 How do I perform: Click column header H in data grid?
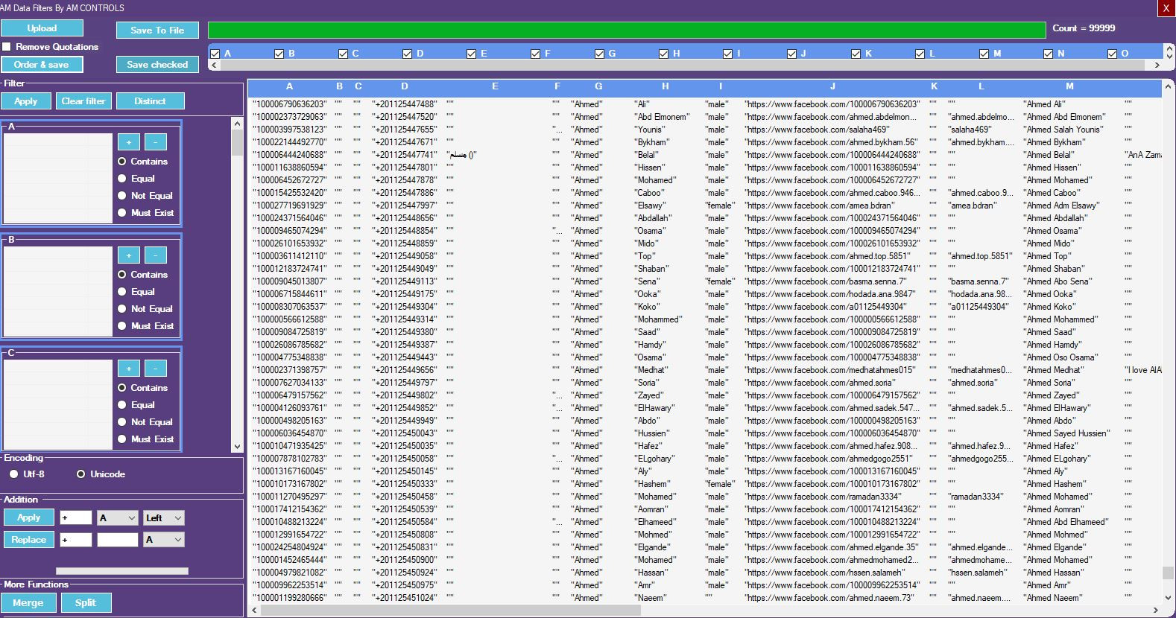click(666, 87)
